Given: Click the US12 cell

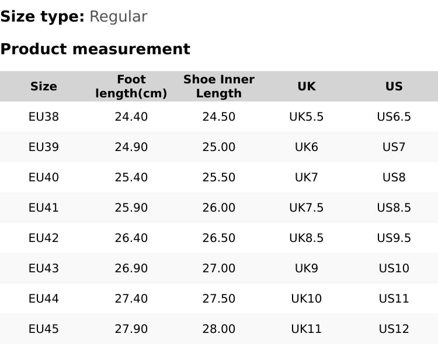Looking at the screenshot, I should pos(394,329).
